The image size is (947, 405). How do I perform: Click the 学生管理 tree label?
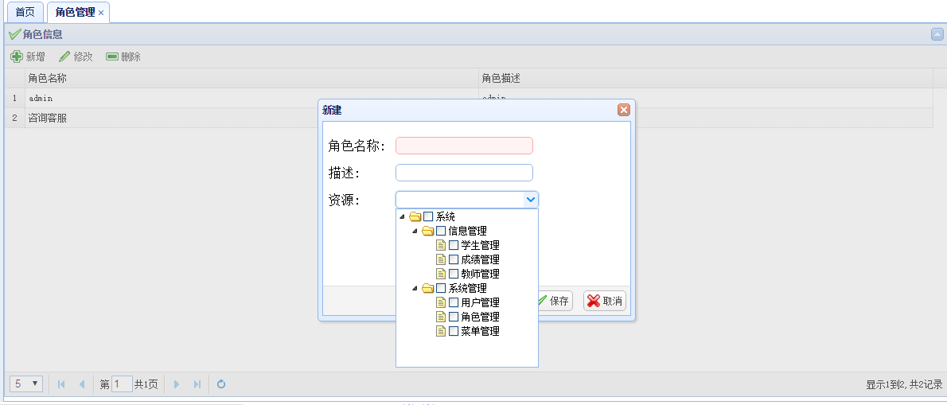(480, 245)
